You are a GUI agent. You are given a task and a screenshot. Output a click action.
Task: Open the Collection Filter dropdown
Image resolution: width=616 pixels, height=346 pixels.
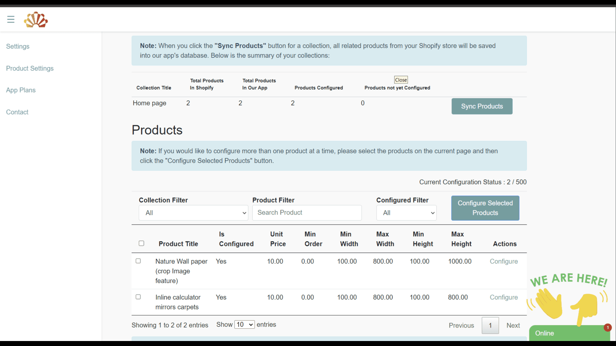click(x=193, y=213)
